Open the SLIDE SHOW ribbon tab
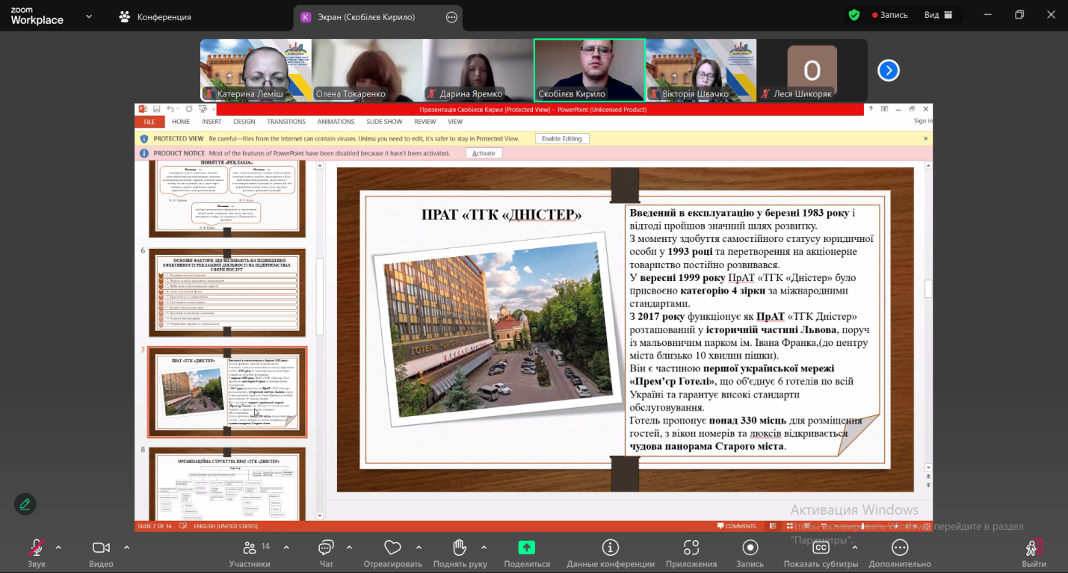Screen dimensions: 1068x573 point(384,122)
